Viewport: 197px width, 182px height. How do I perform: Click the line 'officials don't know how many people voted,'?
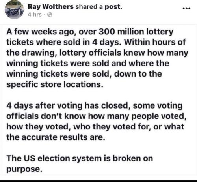coord(97,116)
